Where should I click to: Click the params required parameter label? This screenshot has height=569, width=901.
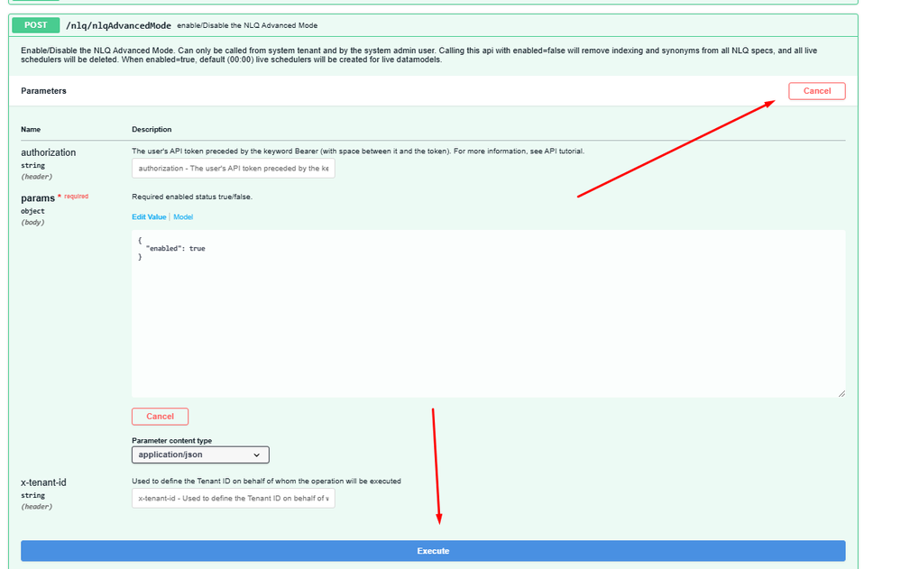[38, 197]
